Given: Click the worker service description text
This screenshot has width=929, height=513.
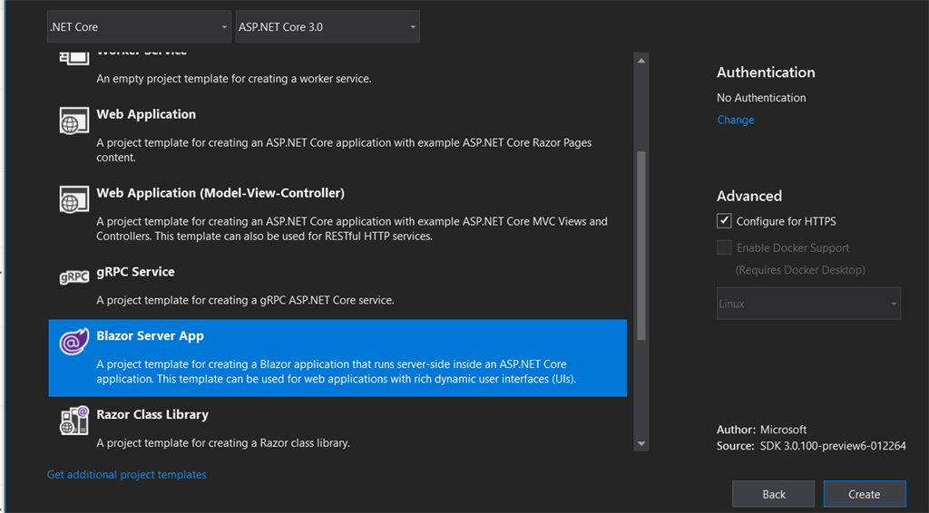Looking at the screenshot, I should 234,78.
